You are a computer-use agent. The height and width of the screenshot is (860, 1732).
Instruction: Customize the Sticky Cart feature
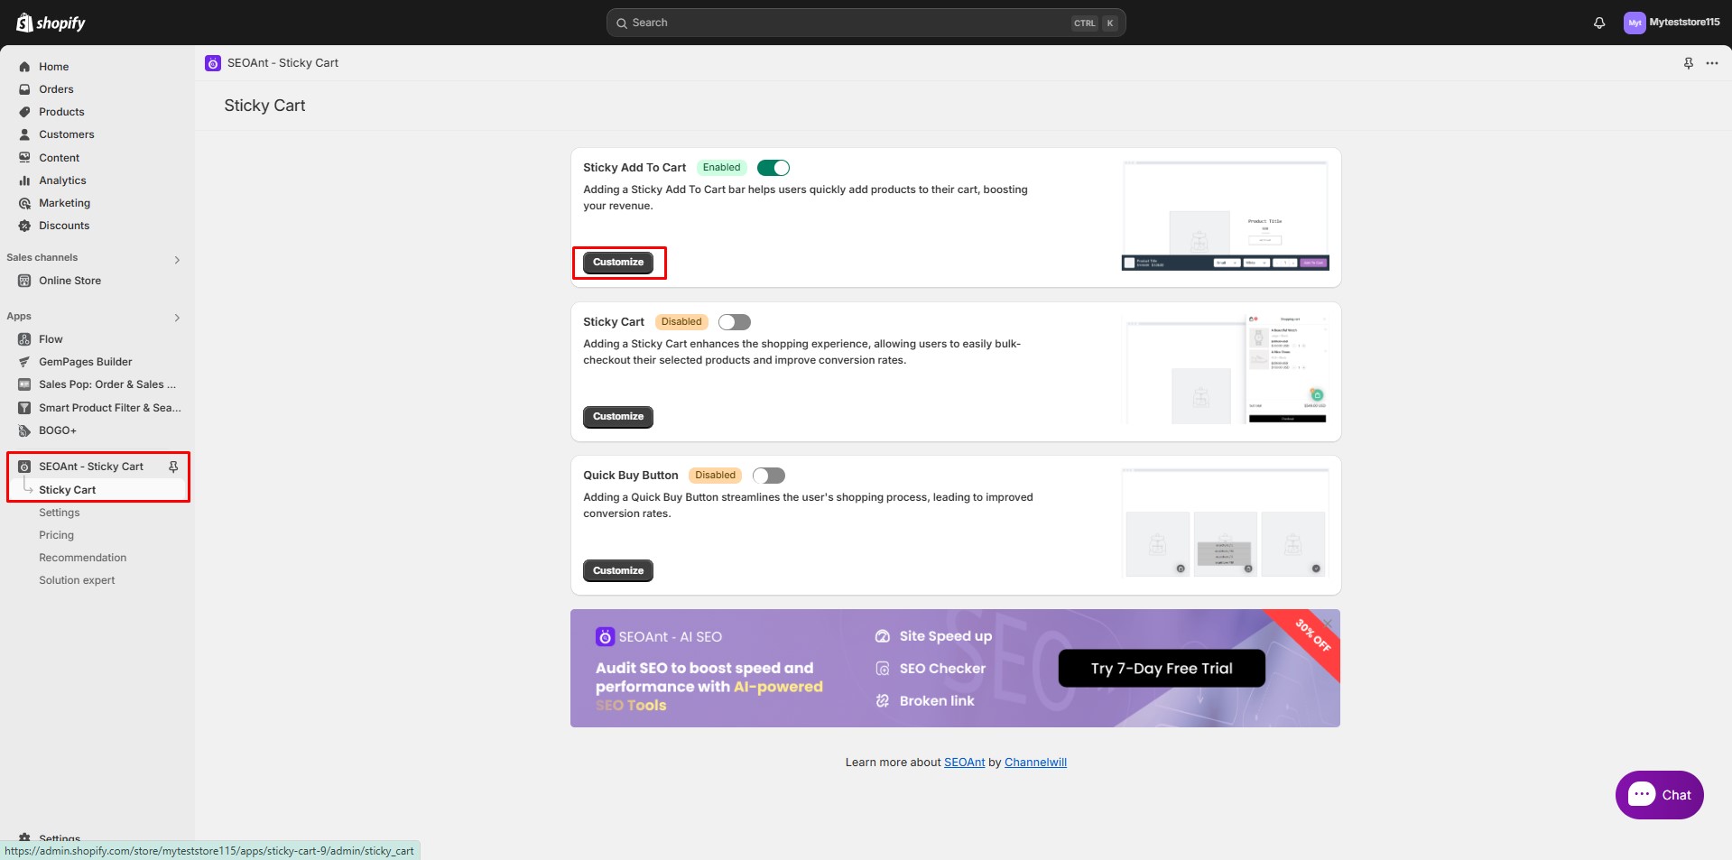618,417
